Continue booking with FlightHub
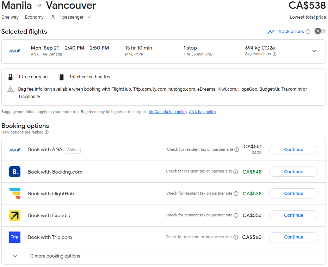Viewport: 328px width, 267px height. pyautogui.click(x=293, y=194)
